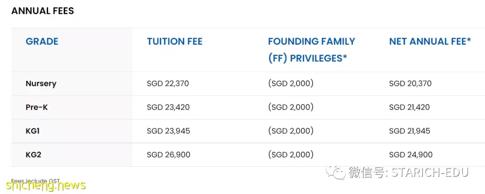Click the STARICH-EDU WeChat ID text
This screenshot has height=194, width=485.
pyautogui.click(x=430, y=172)
